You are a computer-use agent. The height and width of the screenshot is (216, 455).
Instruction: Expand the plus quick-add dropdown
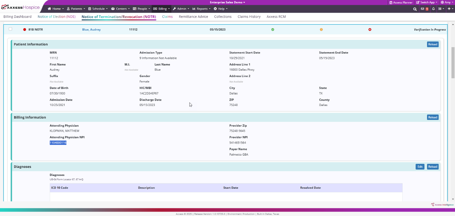450,9
